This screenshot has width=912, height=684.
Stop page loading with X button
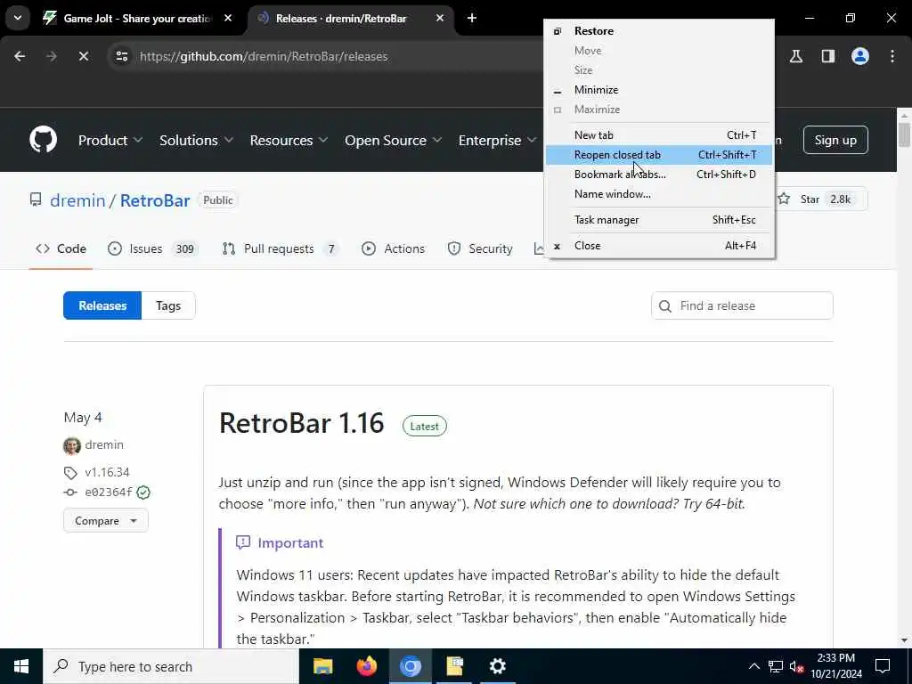(84, 56)
